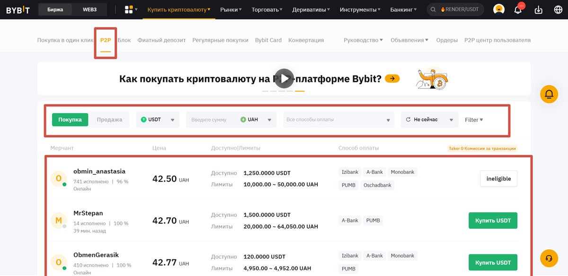
Task: Open Купить криптовалюту menu
Action: (179, 9)
